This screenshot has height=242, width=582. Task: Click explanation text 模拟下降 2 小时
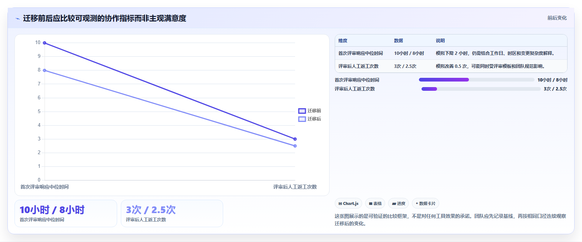point(452,53)
